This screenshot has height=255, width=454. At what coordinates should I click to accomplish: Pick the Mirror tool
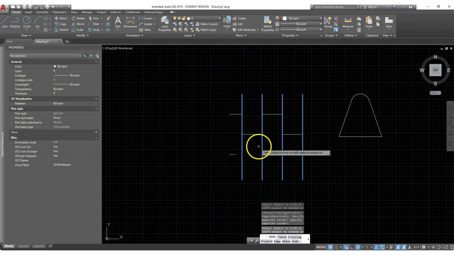[x=78, y=24]
